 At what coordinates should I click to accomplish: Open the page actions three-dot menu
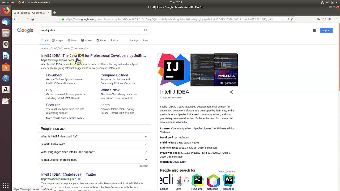[x=282, y=19]
